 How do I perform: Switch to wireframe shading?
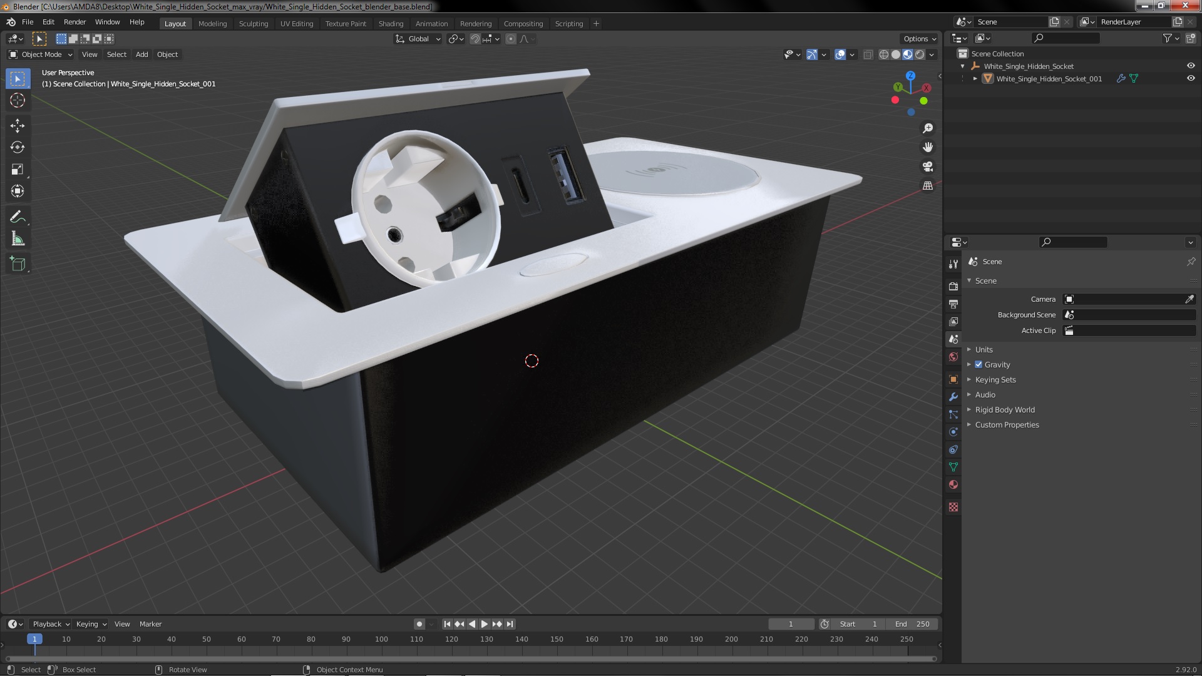click(884, 54)
